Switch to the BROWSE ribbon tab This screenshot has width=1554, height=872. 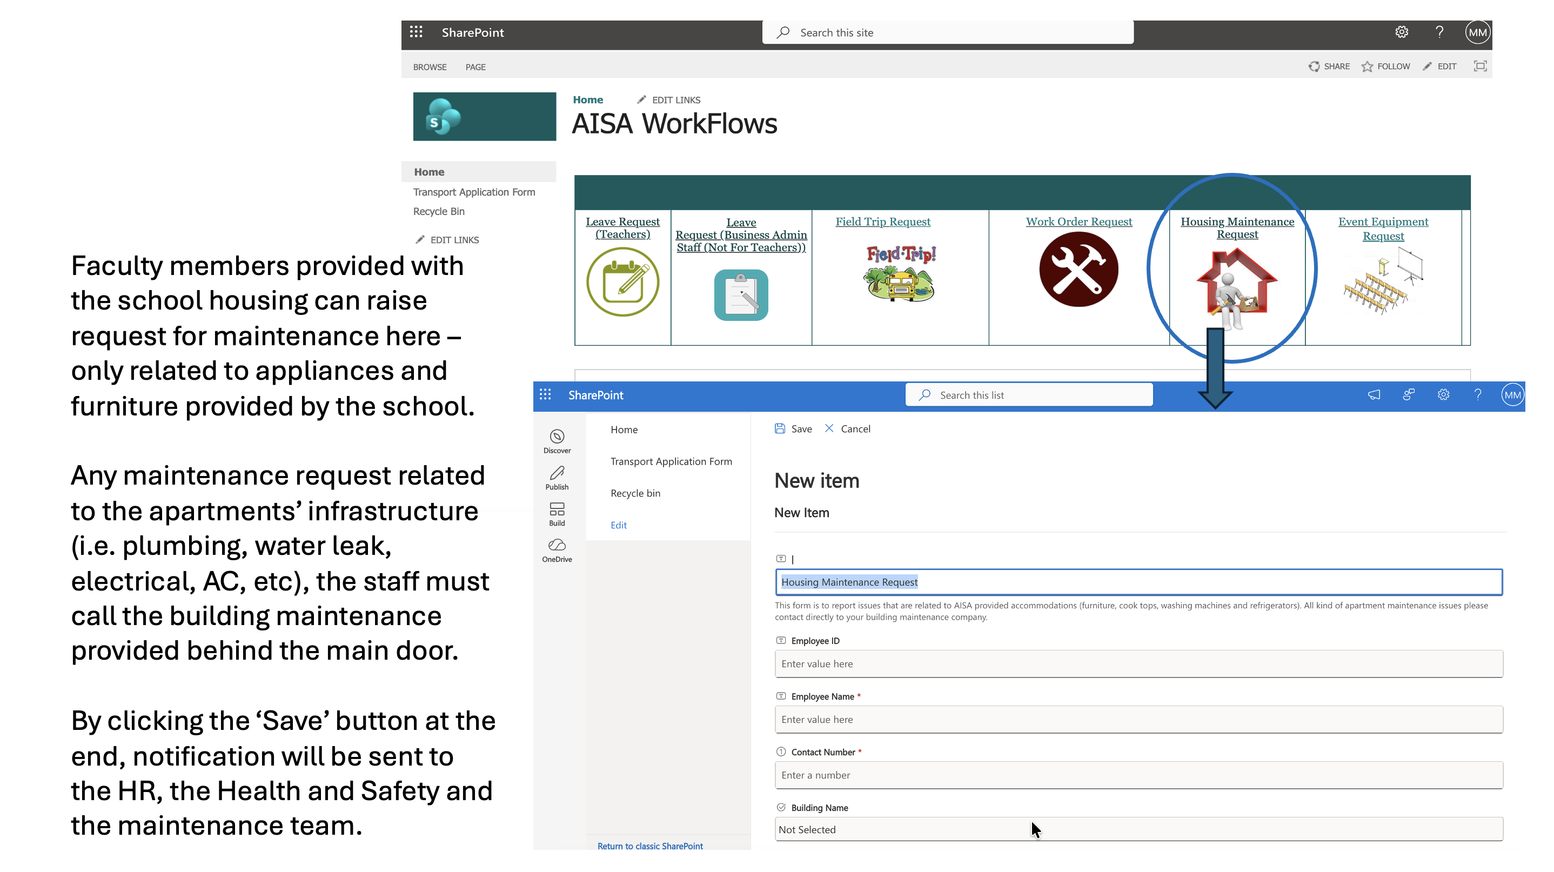430,67
